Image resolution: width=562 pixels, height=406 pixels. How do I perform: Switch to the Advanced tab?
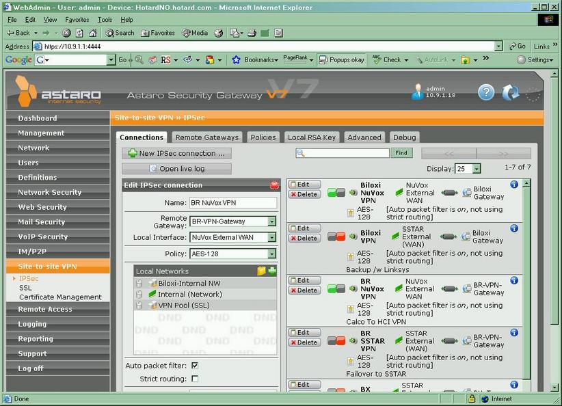tap(364, 137)
